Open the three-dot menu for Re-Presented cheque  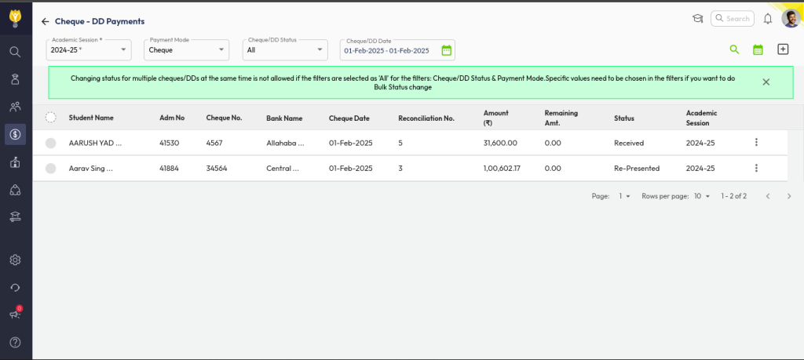click(x=756, y=168)
